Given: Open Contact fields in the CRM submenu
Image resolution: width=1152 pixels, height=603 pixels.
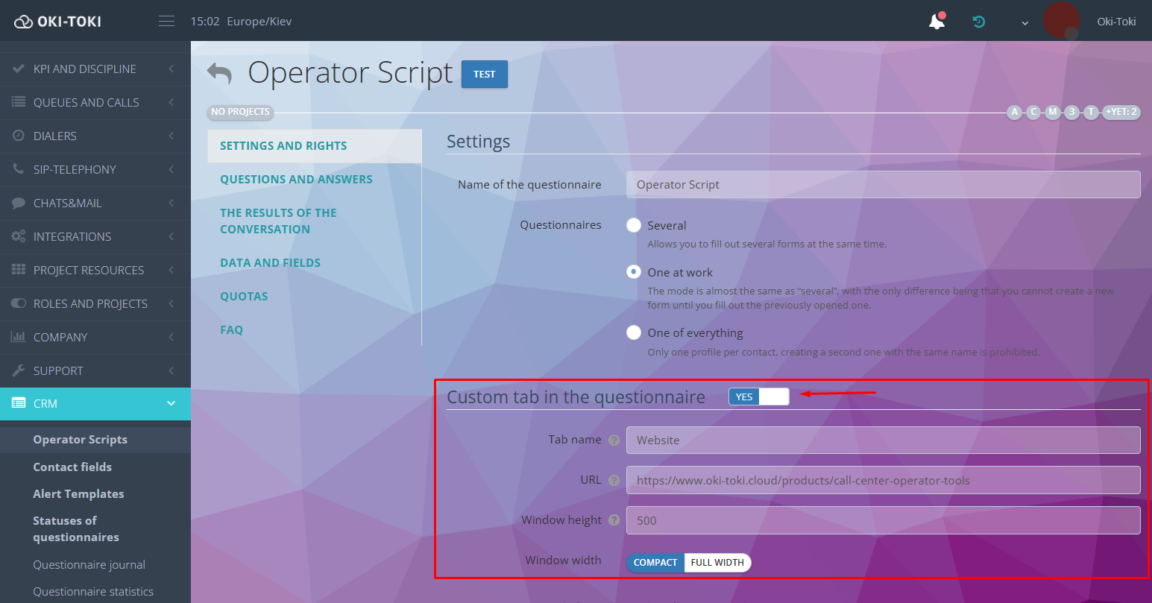Looking at the screenshot, I should click(72, 467).
